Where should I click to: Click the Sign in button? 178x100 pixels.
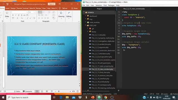(x=51, y=4)
